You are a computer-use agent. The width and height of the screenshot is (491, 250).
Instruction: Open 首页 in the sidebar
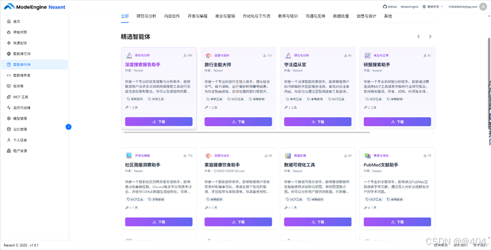[x=35, y=22]
